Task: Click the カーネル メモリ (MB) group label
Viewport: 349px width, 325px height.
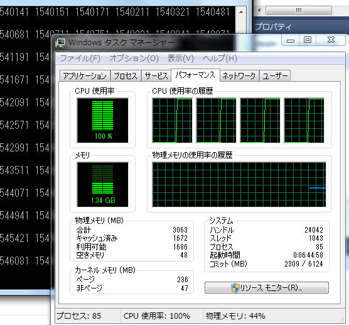Action: pos(105,270)
